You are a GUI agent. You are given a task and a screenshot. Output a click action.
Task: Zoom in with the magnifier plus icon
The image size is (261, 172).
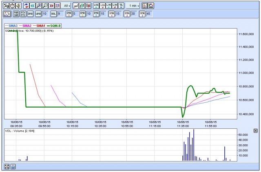click(x=39, y=6)
